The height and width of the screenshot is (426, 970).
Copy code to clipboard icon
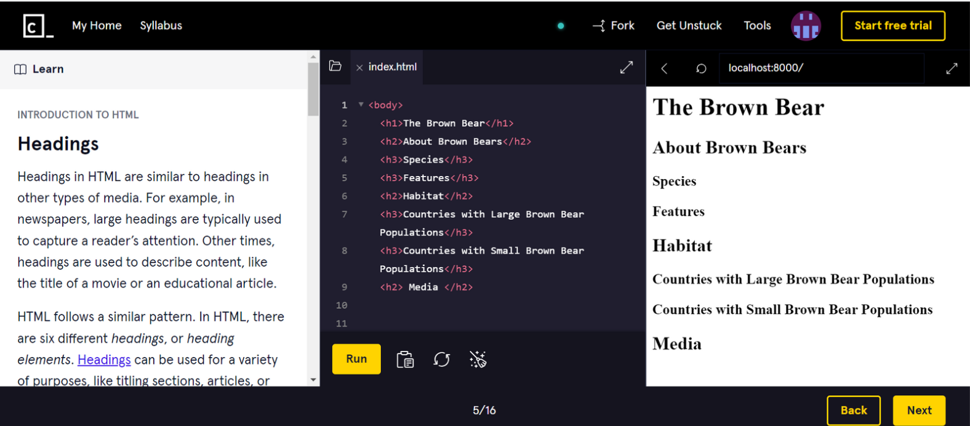tap(405, 360)
